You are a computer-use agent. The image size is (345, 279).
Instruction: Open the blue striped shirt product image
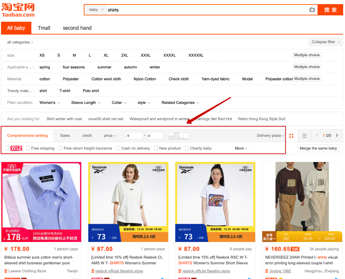coord(42,202)
